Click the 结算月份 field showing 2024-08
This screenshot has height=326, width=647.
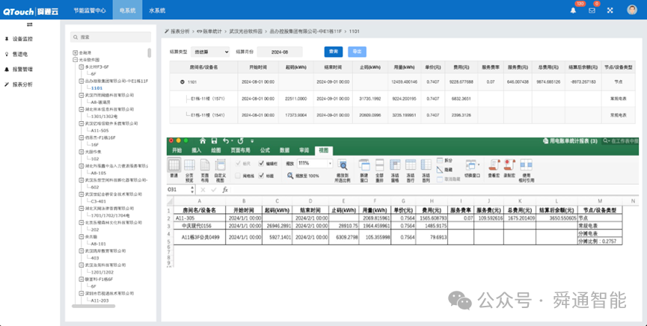tap(279, 52)
